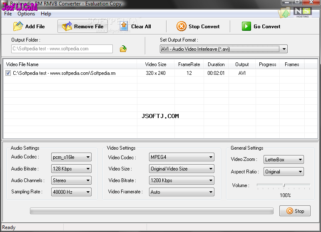Click the Output Folder path field
Screen dimensions: 321x232
coord(62,49)
